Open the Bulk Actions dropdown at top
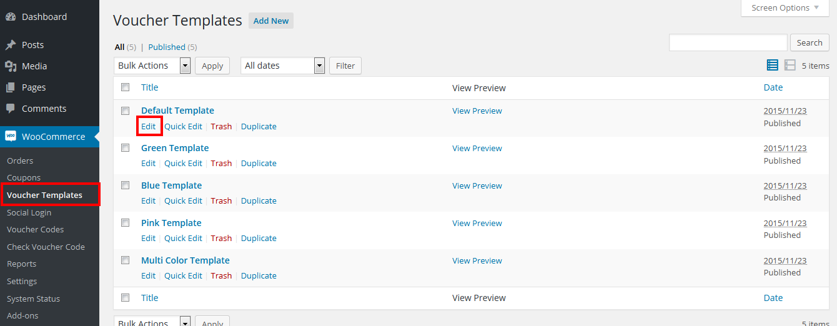 coord(152,66)
